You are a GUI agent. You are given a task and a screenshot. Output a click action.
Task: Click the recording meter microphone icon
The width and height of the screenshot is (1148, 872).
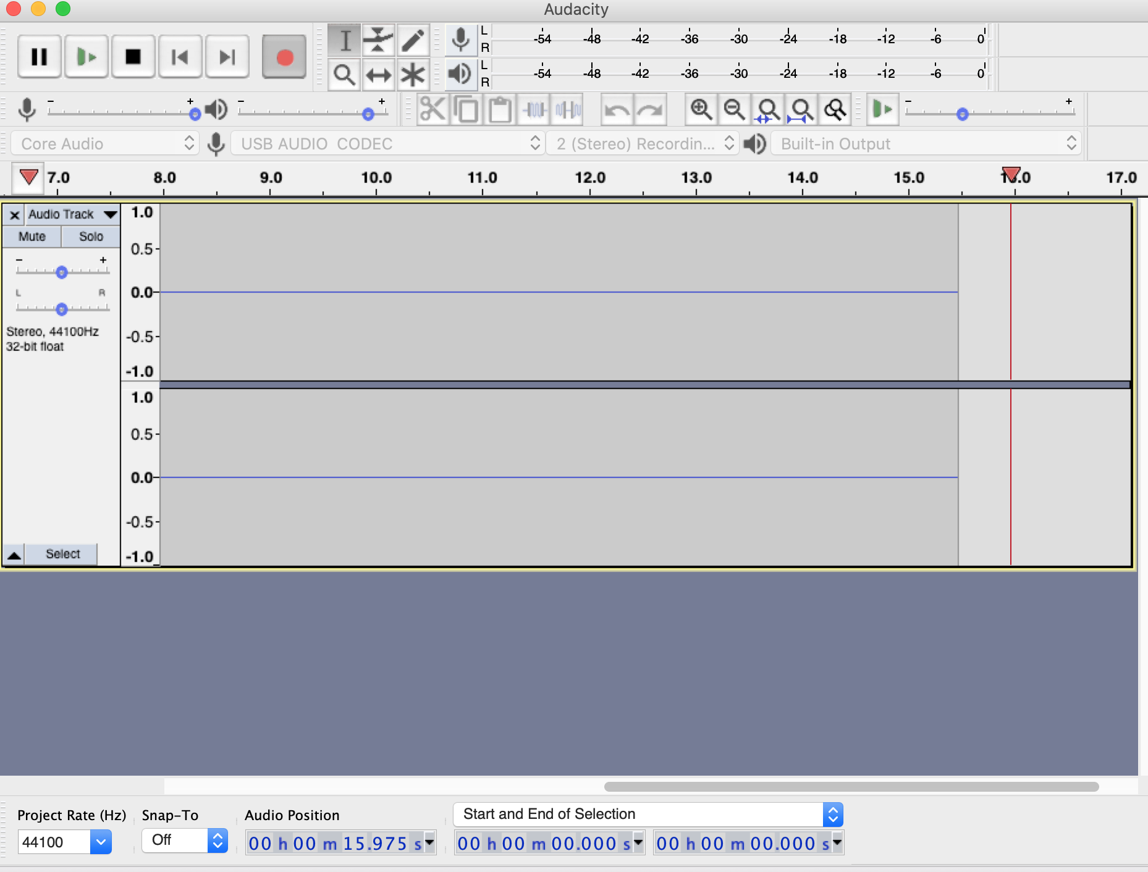point(460,40)
